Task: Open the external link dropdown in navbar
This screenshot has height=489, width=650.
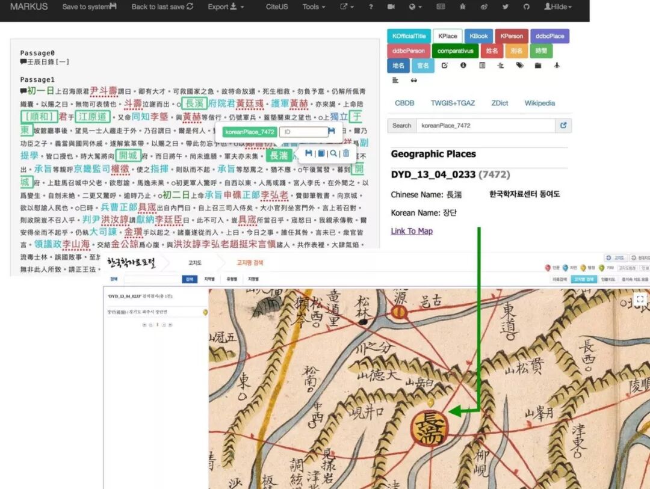Action: coord(347,7)
